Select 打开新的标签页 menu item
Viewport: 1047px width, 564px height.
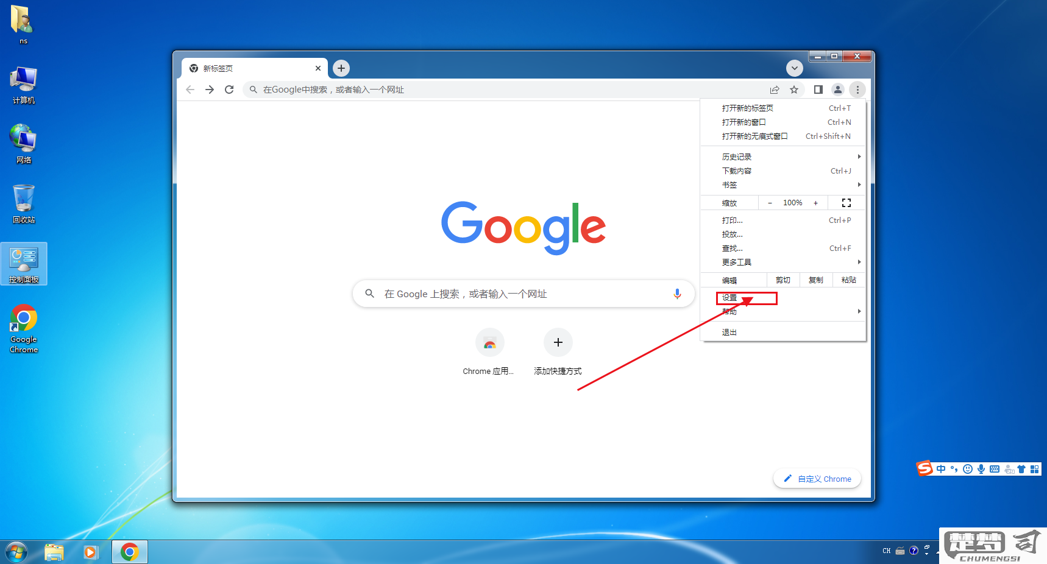tap(783, 108)
